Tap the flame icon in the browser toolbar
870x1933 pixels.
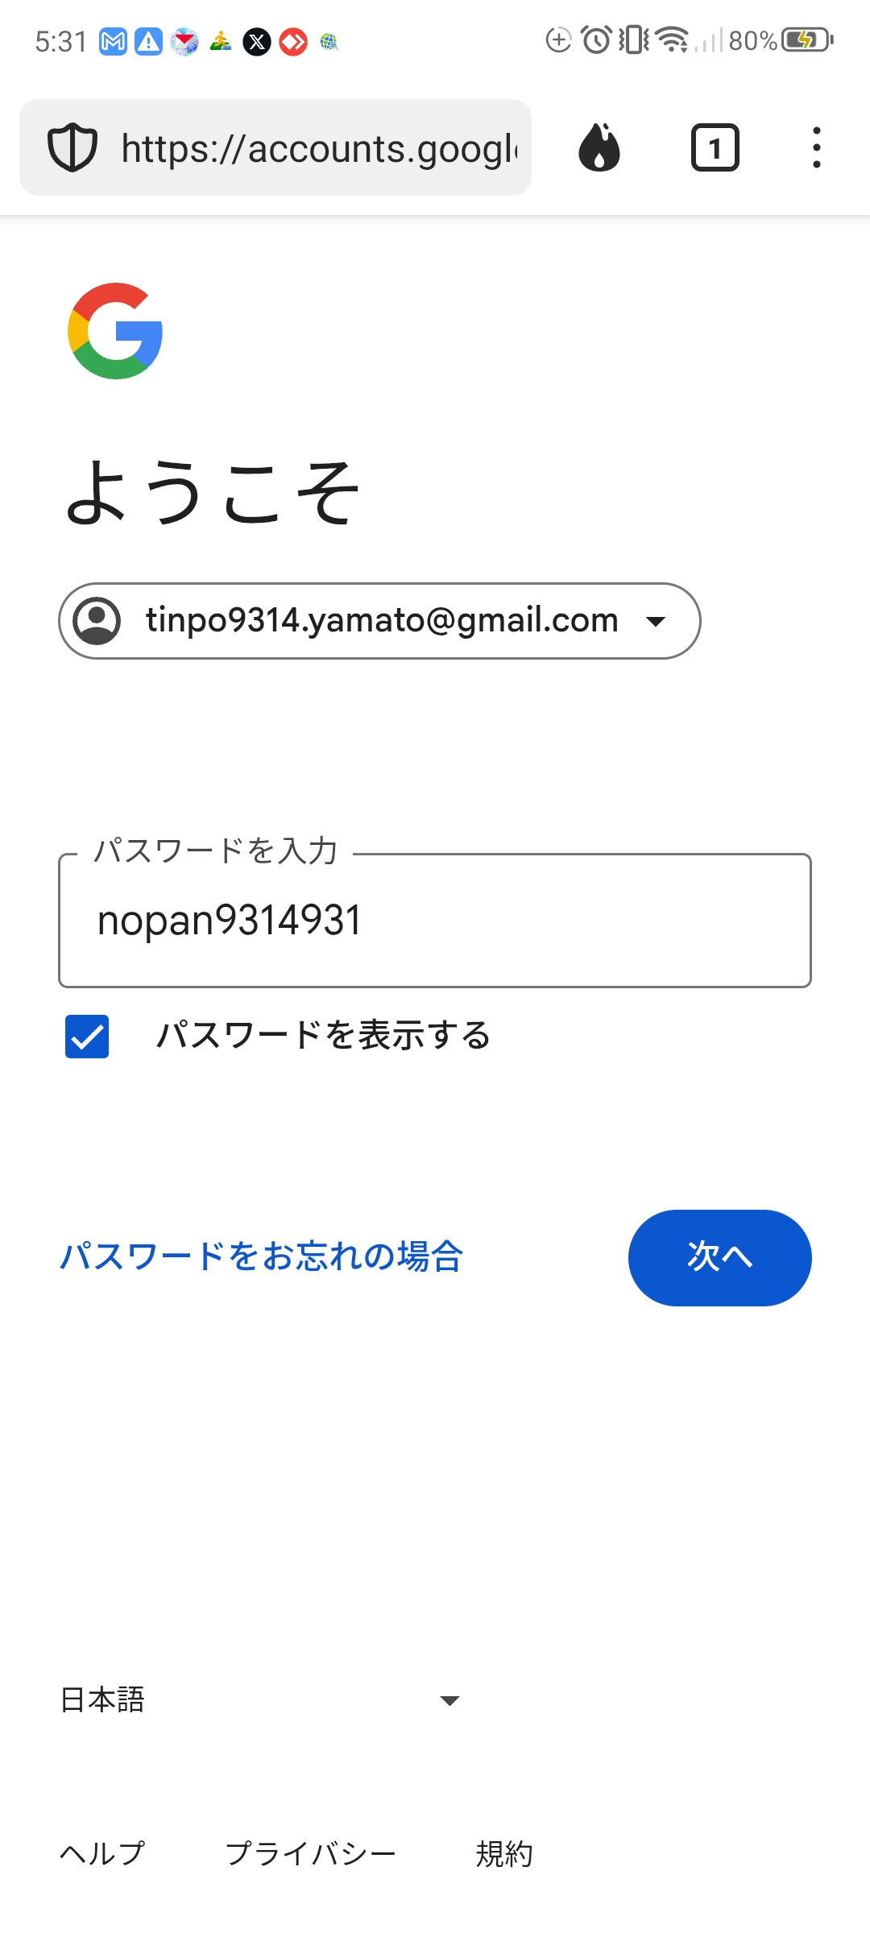tap(600, 147)
